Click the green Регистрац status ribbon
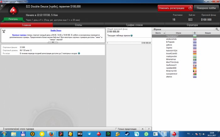 coord(13,19)
